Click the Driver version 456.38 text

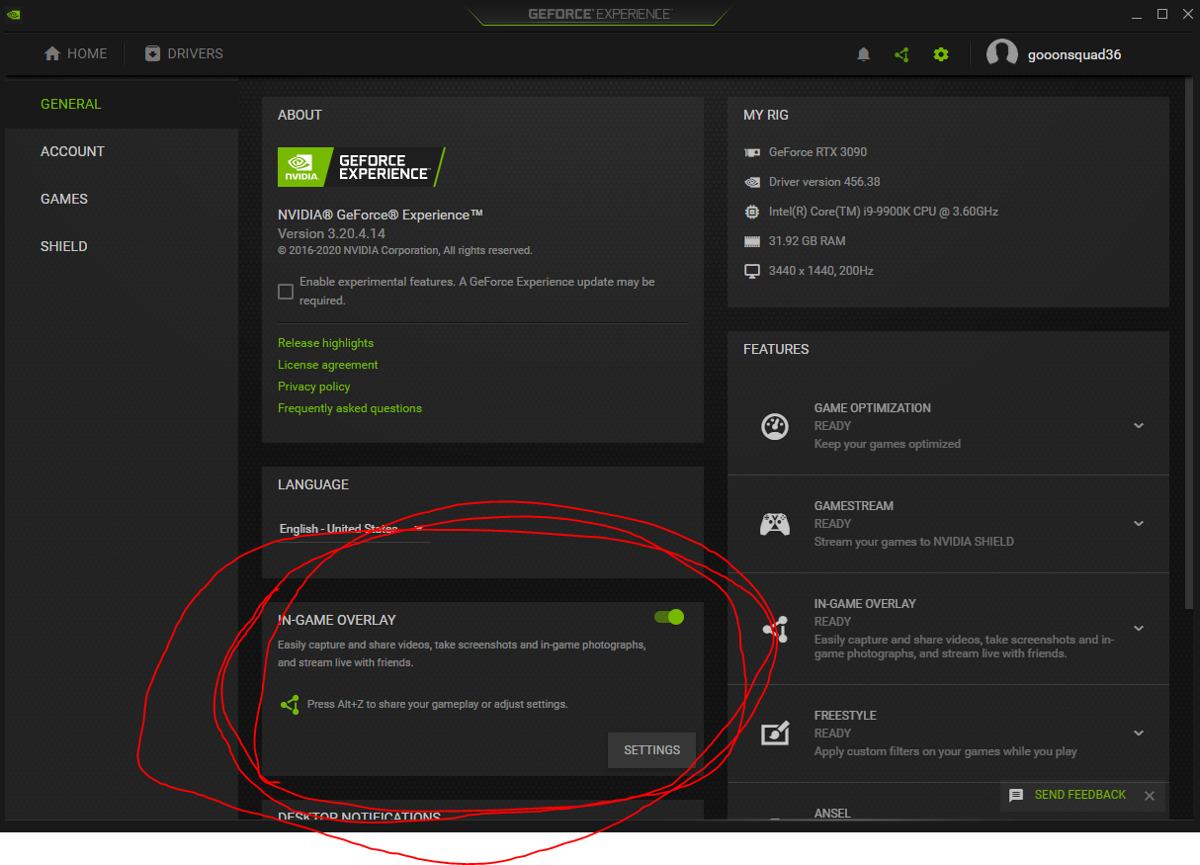pos(824,182)
